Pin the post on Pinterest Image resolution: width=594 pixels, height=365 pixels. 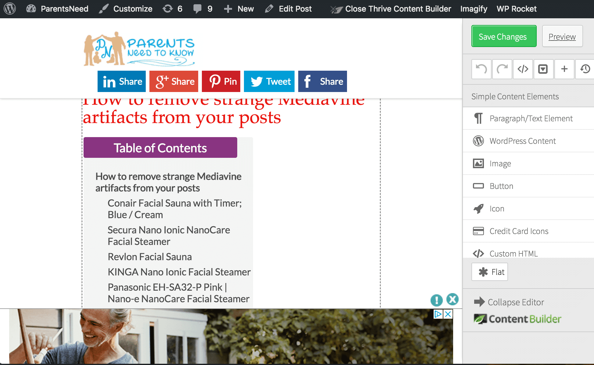coord(221,81)
